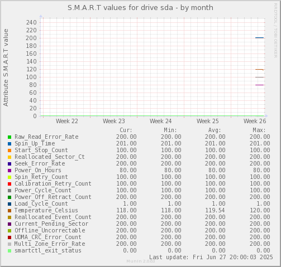This screenshot has width=281, height=267.
Task: Click the Power_On_Hours current value 80.00
Action: [128, 171]
